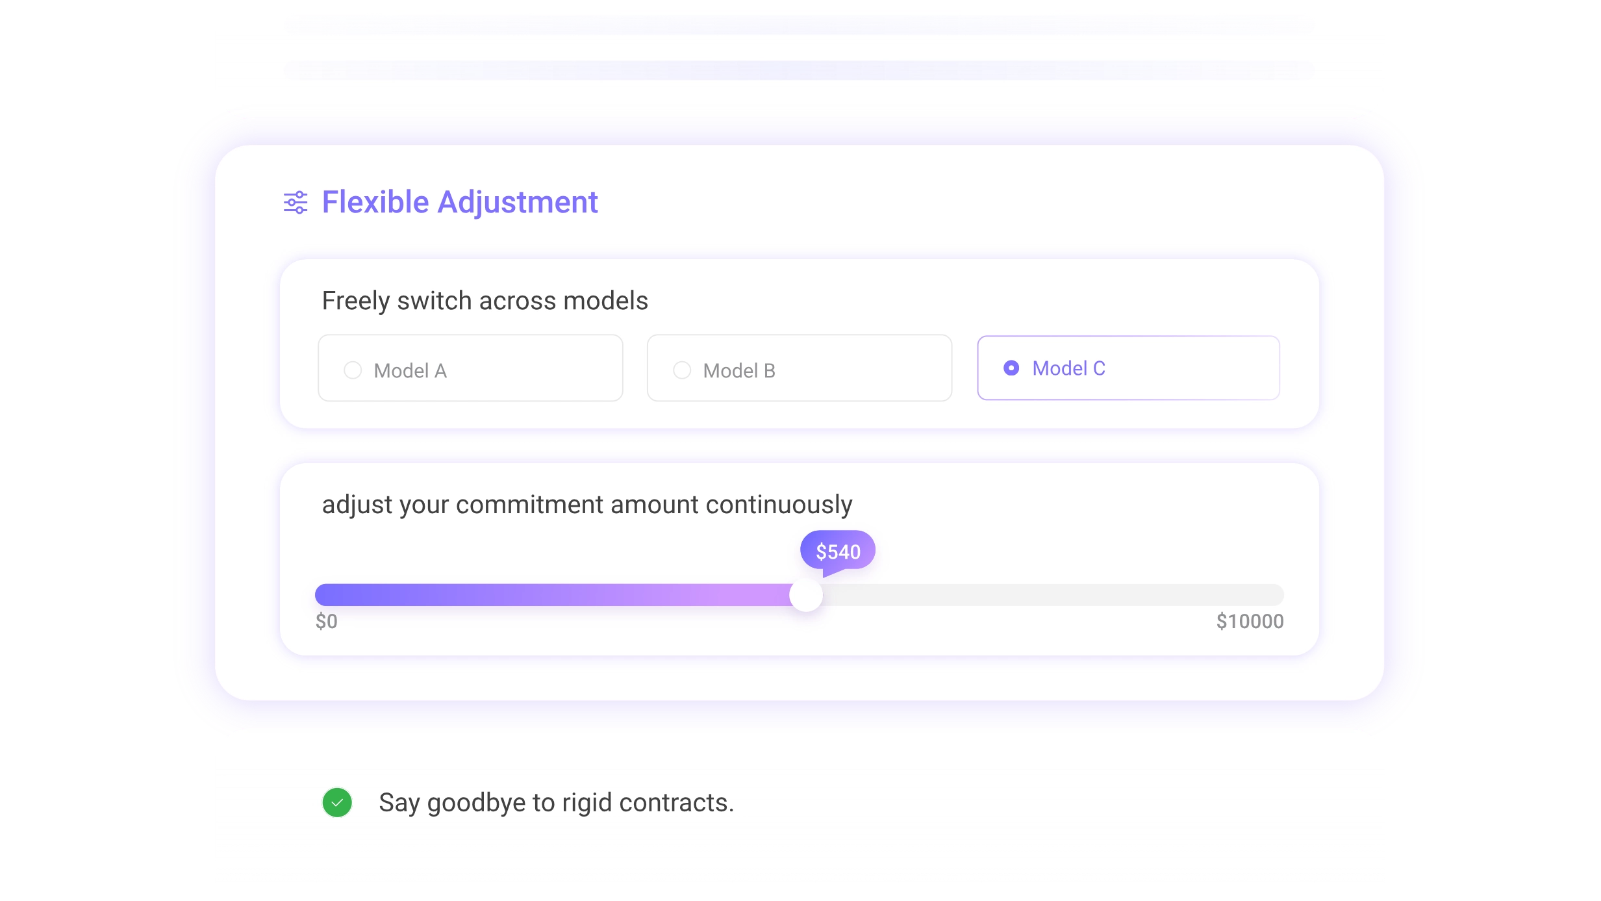Choose the Model A option card
Screen dimensions: 1601x901
pyautogui.click(x=470, y=368)
